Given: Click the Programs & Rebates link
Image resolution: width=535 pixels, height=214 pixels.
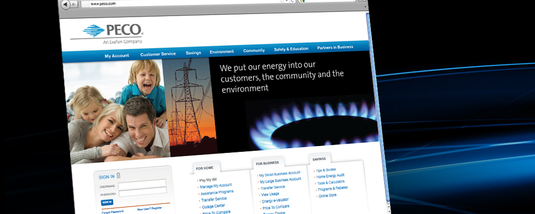Looking at the screenshot, I should (x=333, y=189).
